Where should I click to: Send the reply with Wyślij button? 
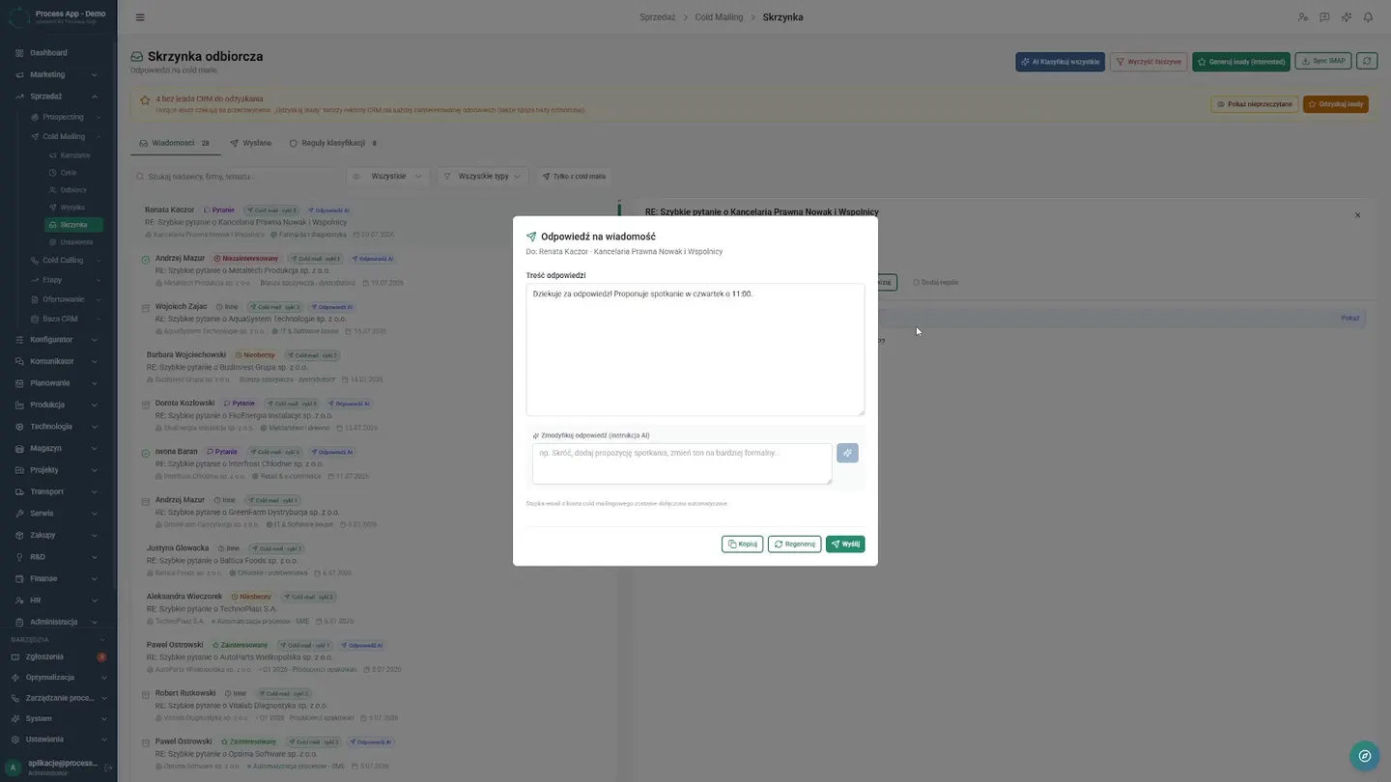pos(845,544)
